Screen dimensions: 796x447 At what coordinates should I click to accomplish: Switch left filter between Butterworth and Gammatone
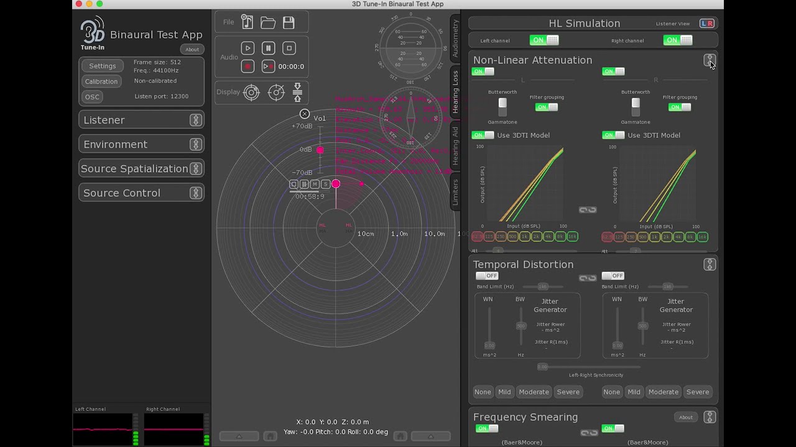pyautogui.click(x=502, y=107)
